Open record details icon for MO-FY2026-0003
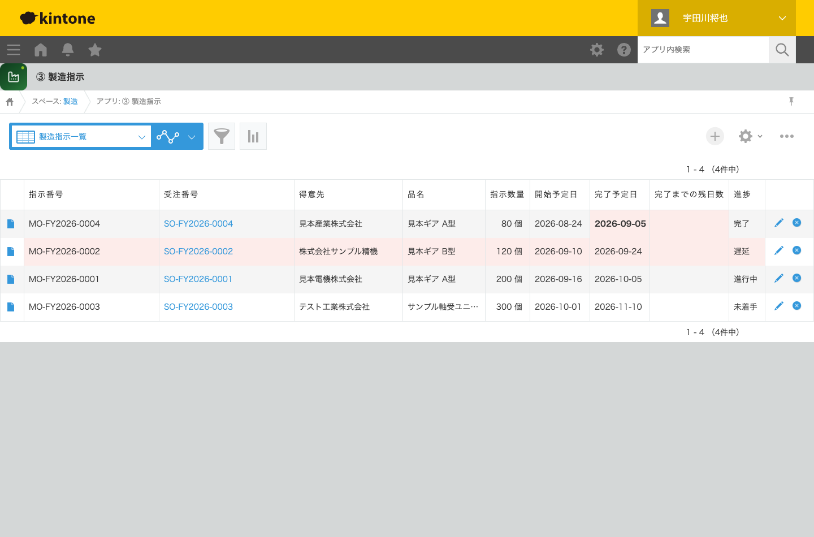The image size is (814, 537). coord(11,307)
